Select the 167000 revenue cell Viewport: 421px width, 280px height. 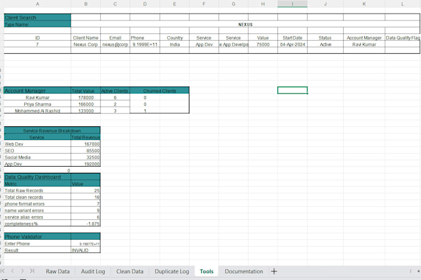click(x=85, y=144)
